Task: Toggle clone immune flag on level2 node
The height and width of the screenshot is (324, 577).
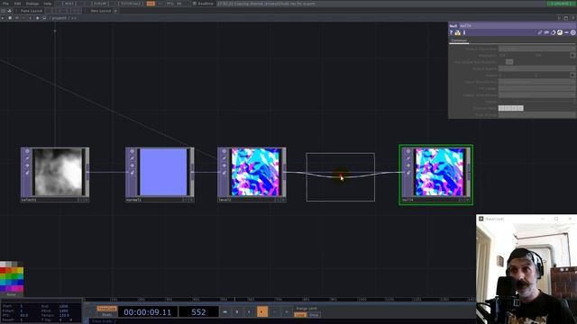Action: 224,158
